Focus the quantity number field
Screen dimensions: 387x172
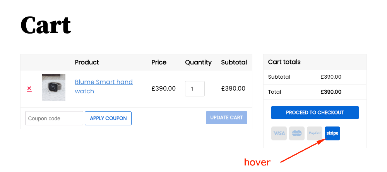coord(195,89)
